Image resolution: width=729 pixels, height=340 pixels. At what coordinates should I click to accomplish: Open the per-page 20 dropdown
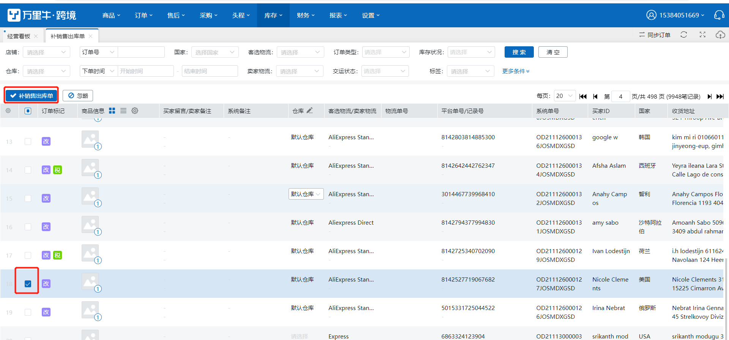(565, 96)
